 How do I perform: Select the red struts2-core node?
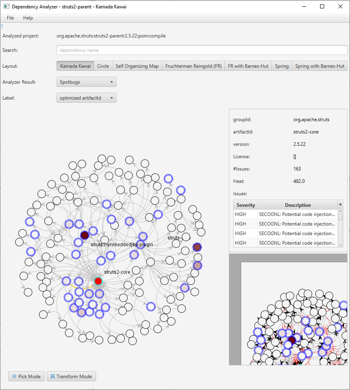(98, 281)
